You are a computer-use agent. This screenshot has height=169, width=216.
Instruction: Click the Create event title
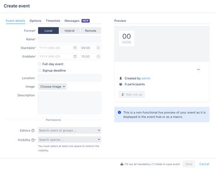click(17, 6)
